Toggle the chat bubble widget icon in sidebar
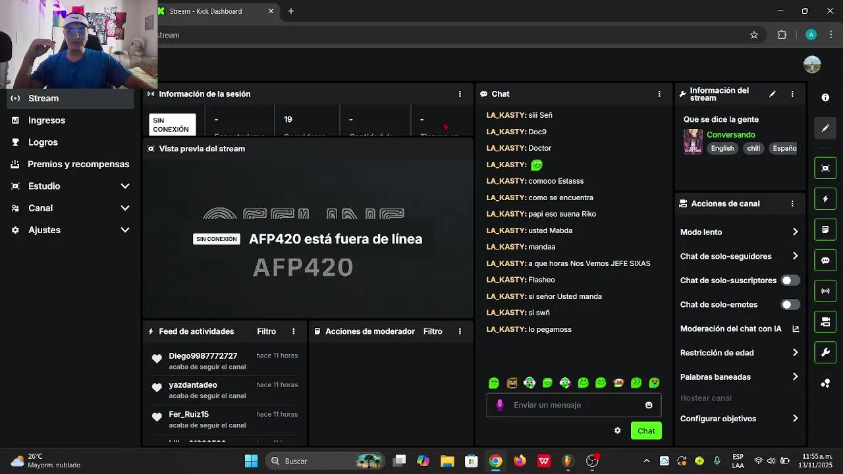This screenshot has width=843, height=474. (825, 260)
